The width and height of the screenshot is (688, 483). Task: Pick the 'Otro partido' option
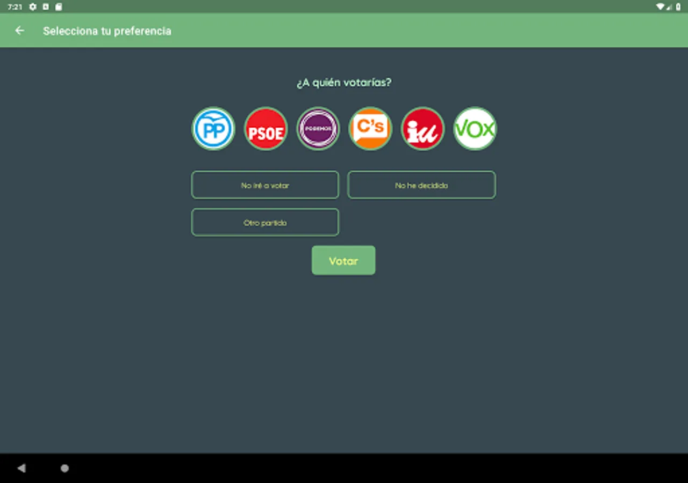coord(265,222)
